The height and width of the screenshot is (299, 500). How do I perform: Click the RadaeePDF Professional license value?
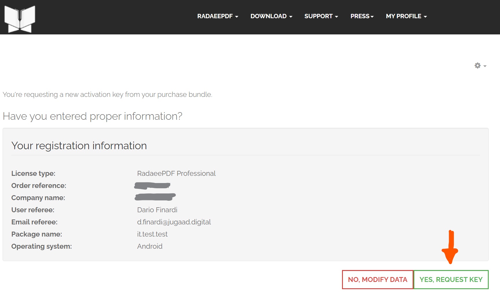click(x=176, y=174)
